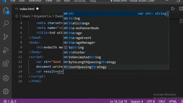
Task: Select the 'StaticRange' suggestion
Action: click(115, 23)
